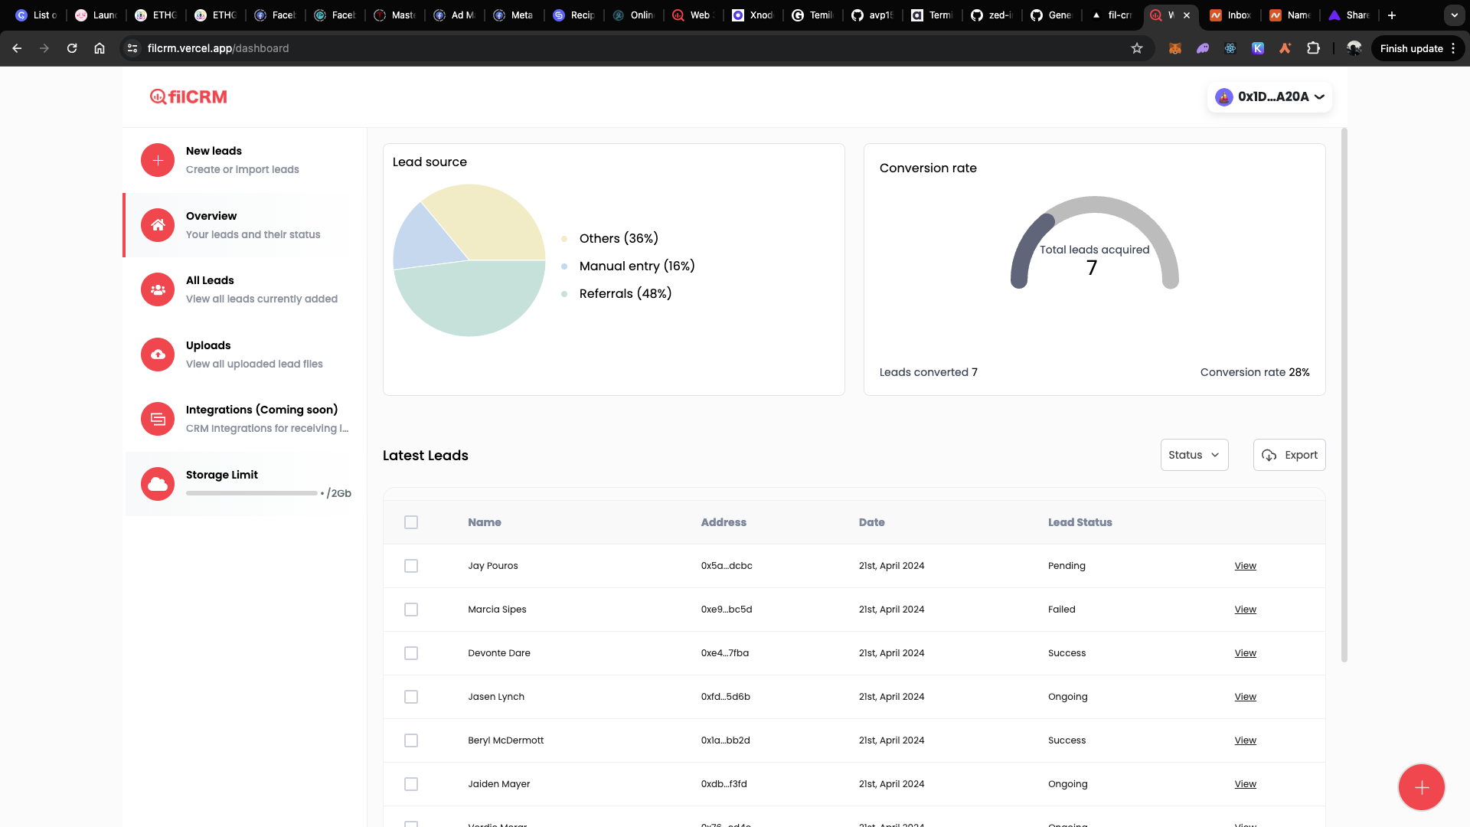This screenshot has width=1470, height=827.
Task: Open the purple Phantom ghost extension icon
Action: tap(1203, 48)
